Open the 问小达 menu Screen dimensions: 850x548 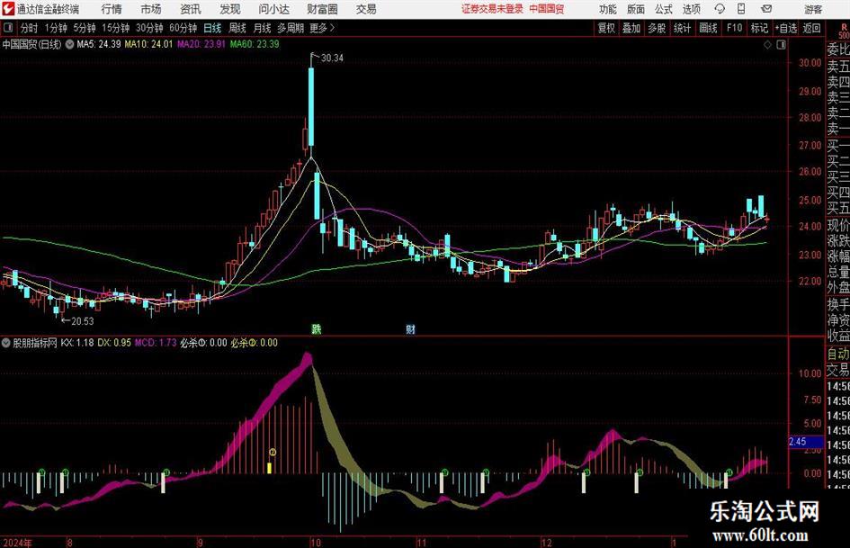click(273, 9)
